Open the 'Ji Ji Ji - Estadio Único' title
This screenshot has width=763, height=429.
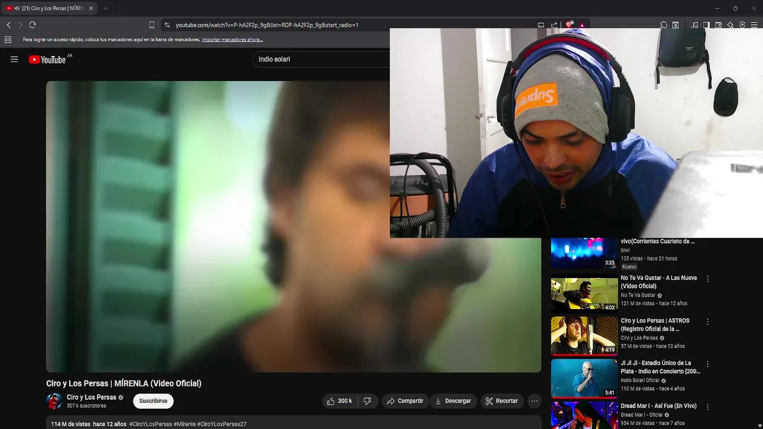[x=660, y=367]
